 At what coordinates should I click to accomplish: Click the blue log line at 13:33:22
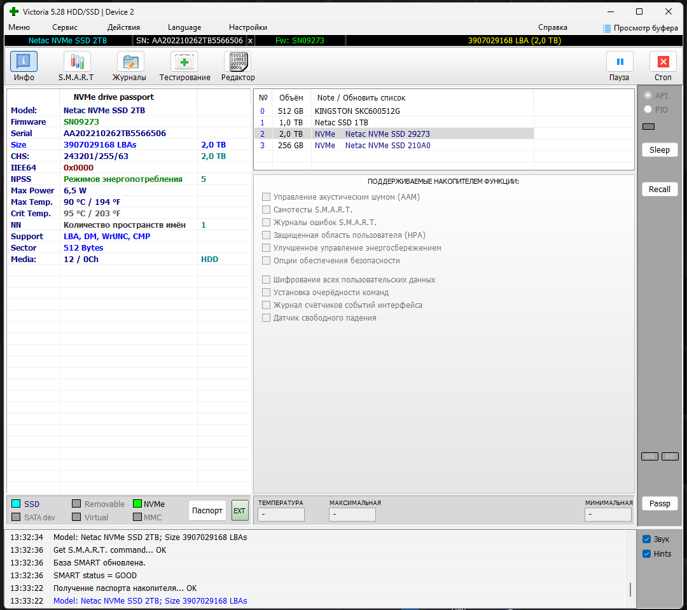click(x=150, y=601)
